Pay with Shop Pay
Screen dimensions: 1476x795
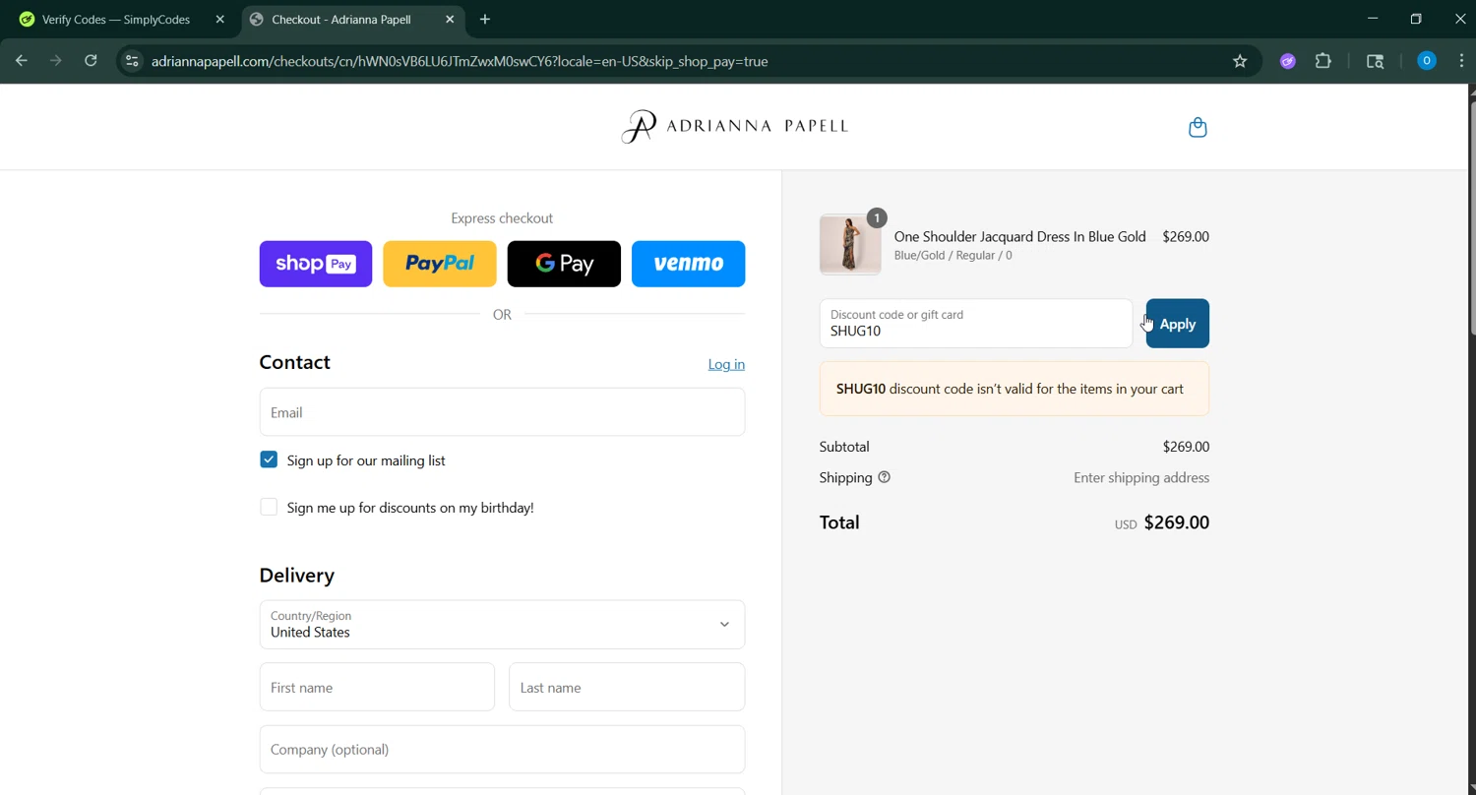click(316, 264)
